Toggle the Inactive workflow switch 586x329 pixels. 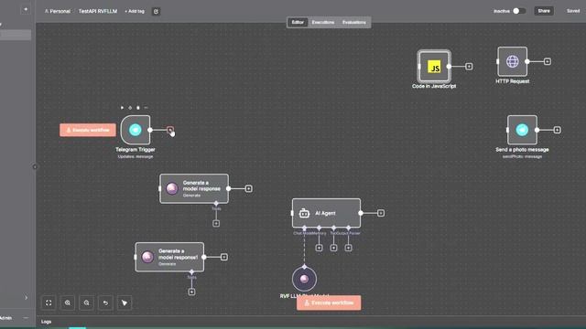click(519, 11)
